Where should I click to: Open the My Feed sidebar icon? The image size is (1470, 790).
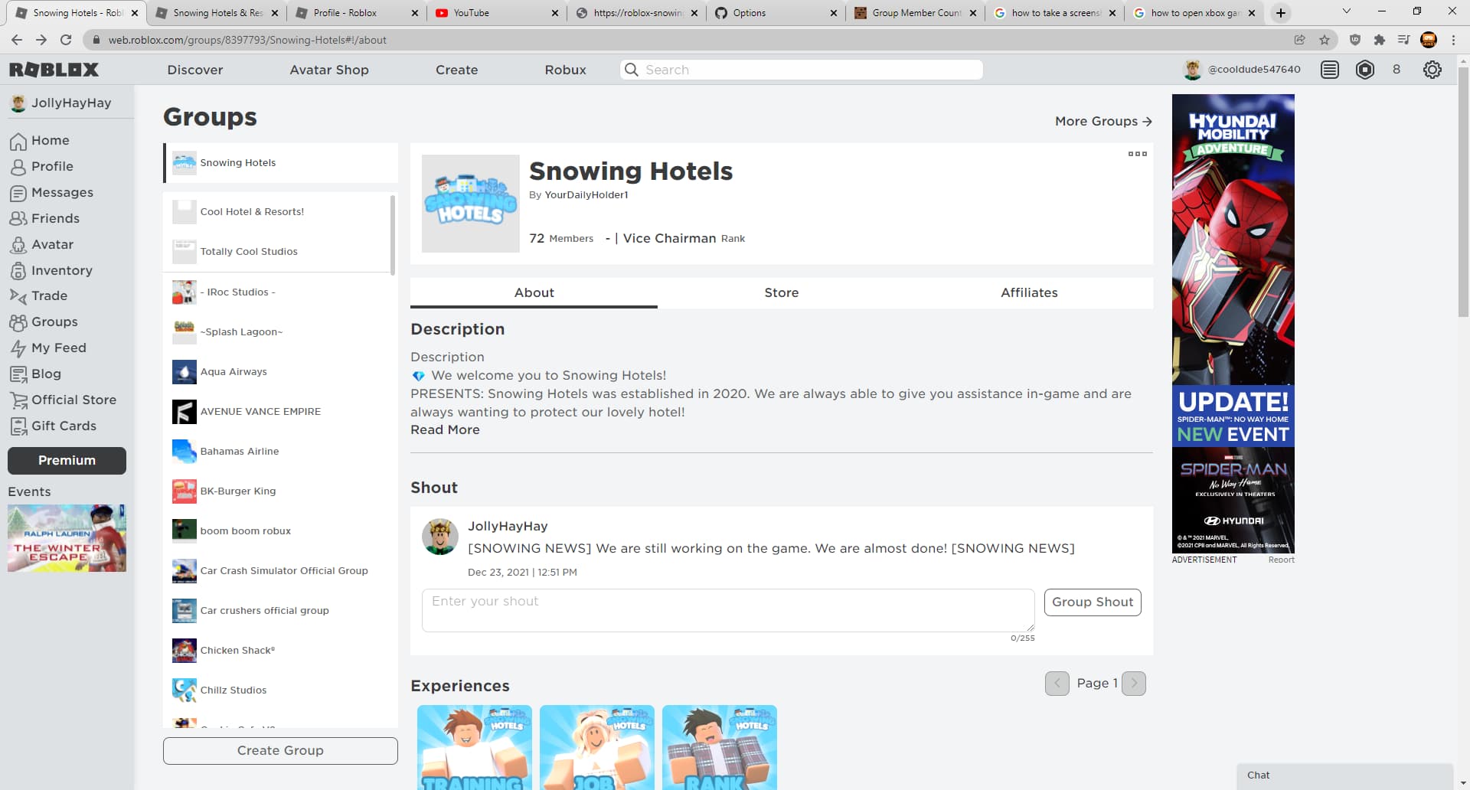point(18,348)
